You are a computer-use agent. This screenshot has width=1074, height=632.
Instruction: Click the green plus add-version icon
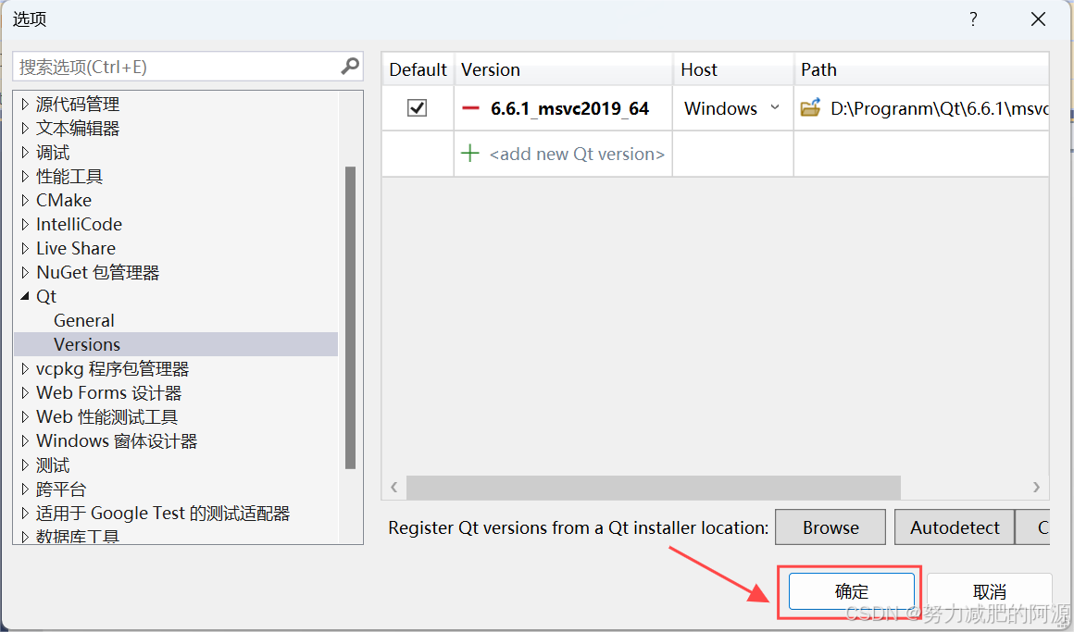(470, 154)
